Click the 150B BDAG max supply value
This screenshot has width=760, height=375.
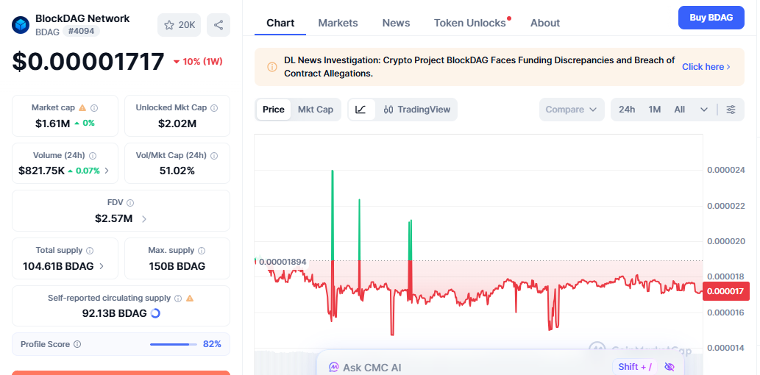(x=177, y=266)
